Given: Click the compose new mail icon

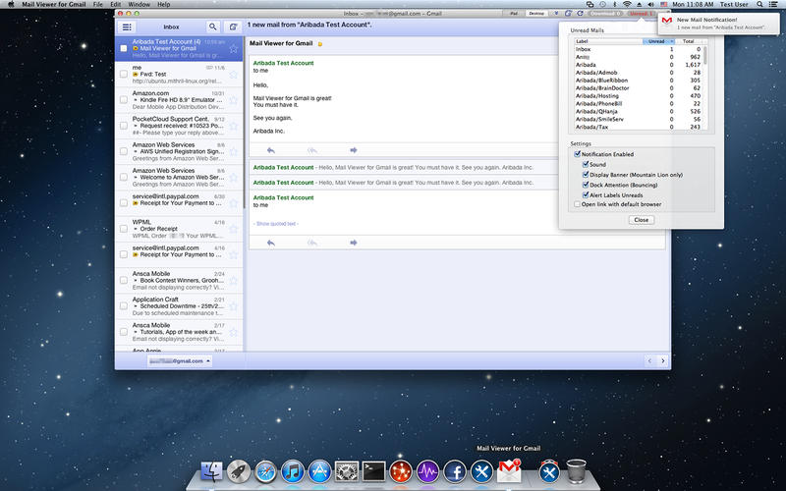Looking at the screenshot, I should point(233,27).
